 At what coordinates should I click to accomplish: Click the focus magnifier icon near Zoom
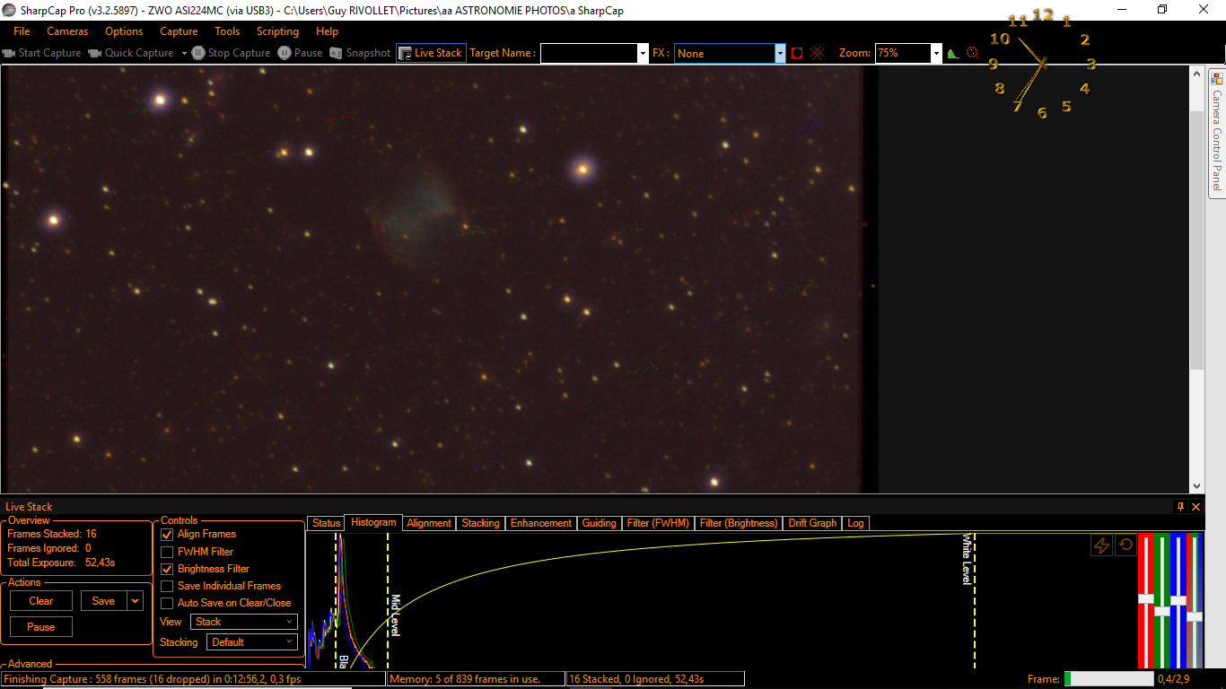tap(972, 53)
